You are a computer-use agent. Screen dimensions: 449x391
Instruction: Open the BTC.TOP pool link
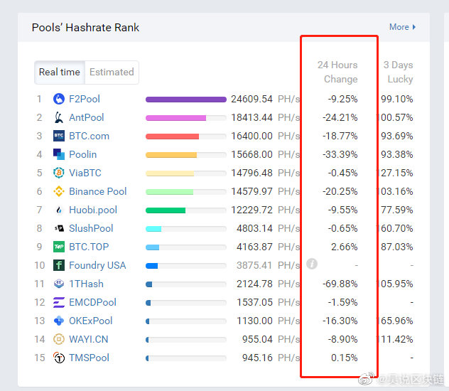click(89, 247)
